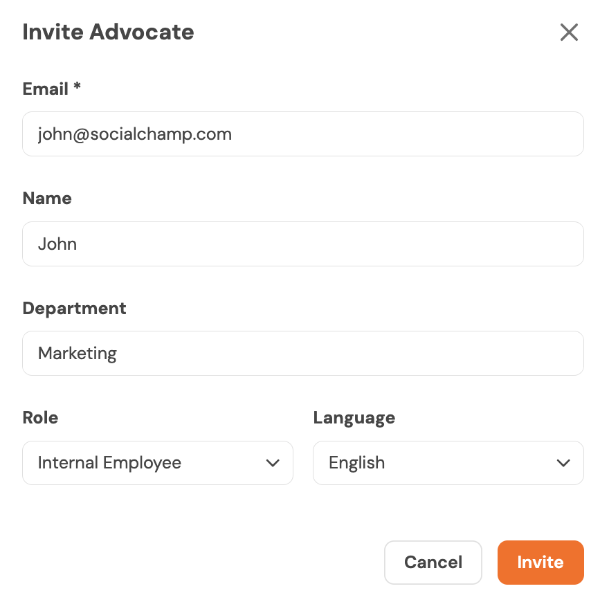The width and height of the screenshot is (609, 602).
Task: Click the Name field label
Action: coord(47,199)
